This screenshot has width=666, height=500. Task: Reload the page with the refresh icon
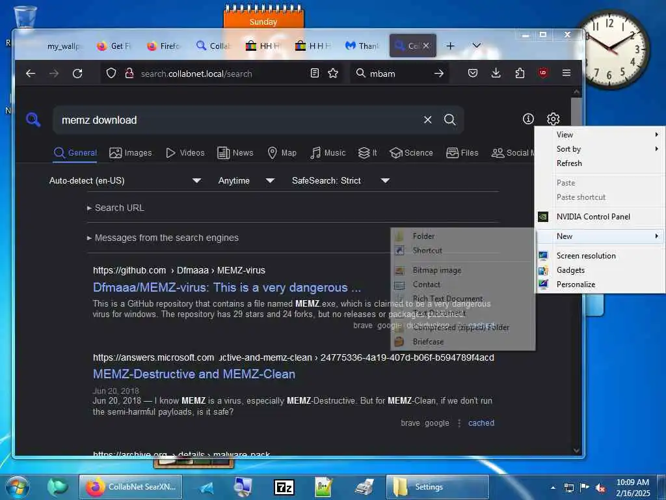click(77, 74)
